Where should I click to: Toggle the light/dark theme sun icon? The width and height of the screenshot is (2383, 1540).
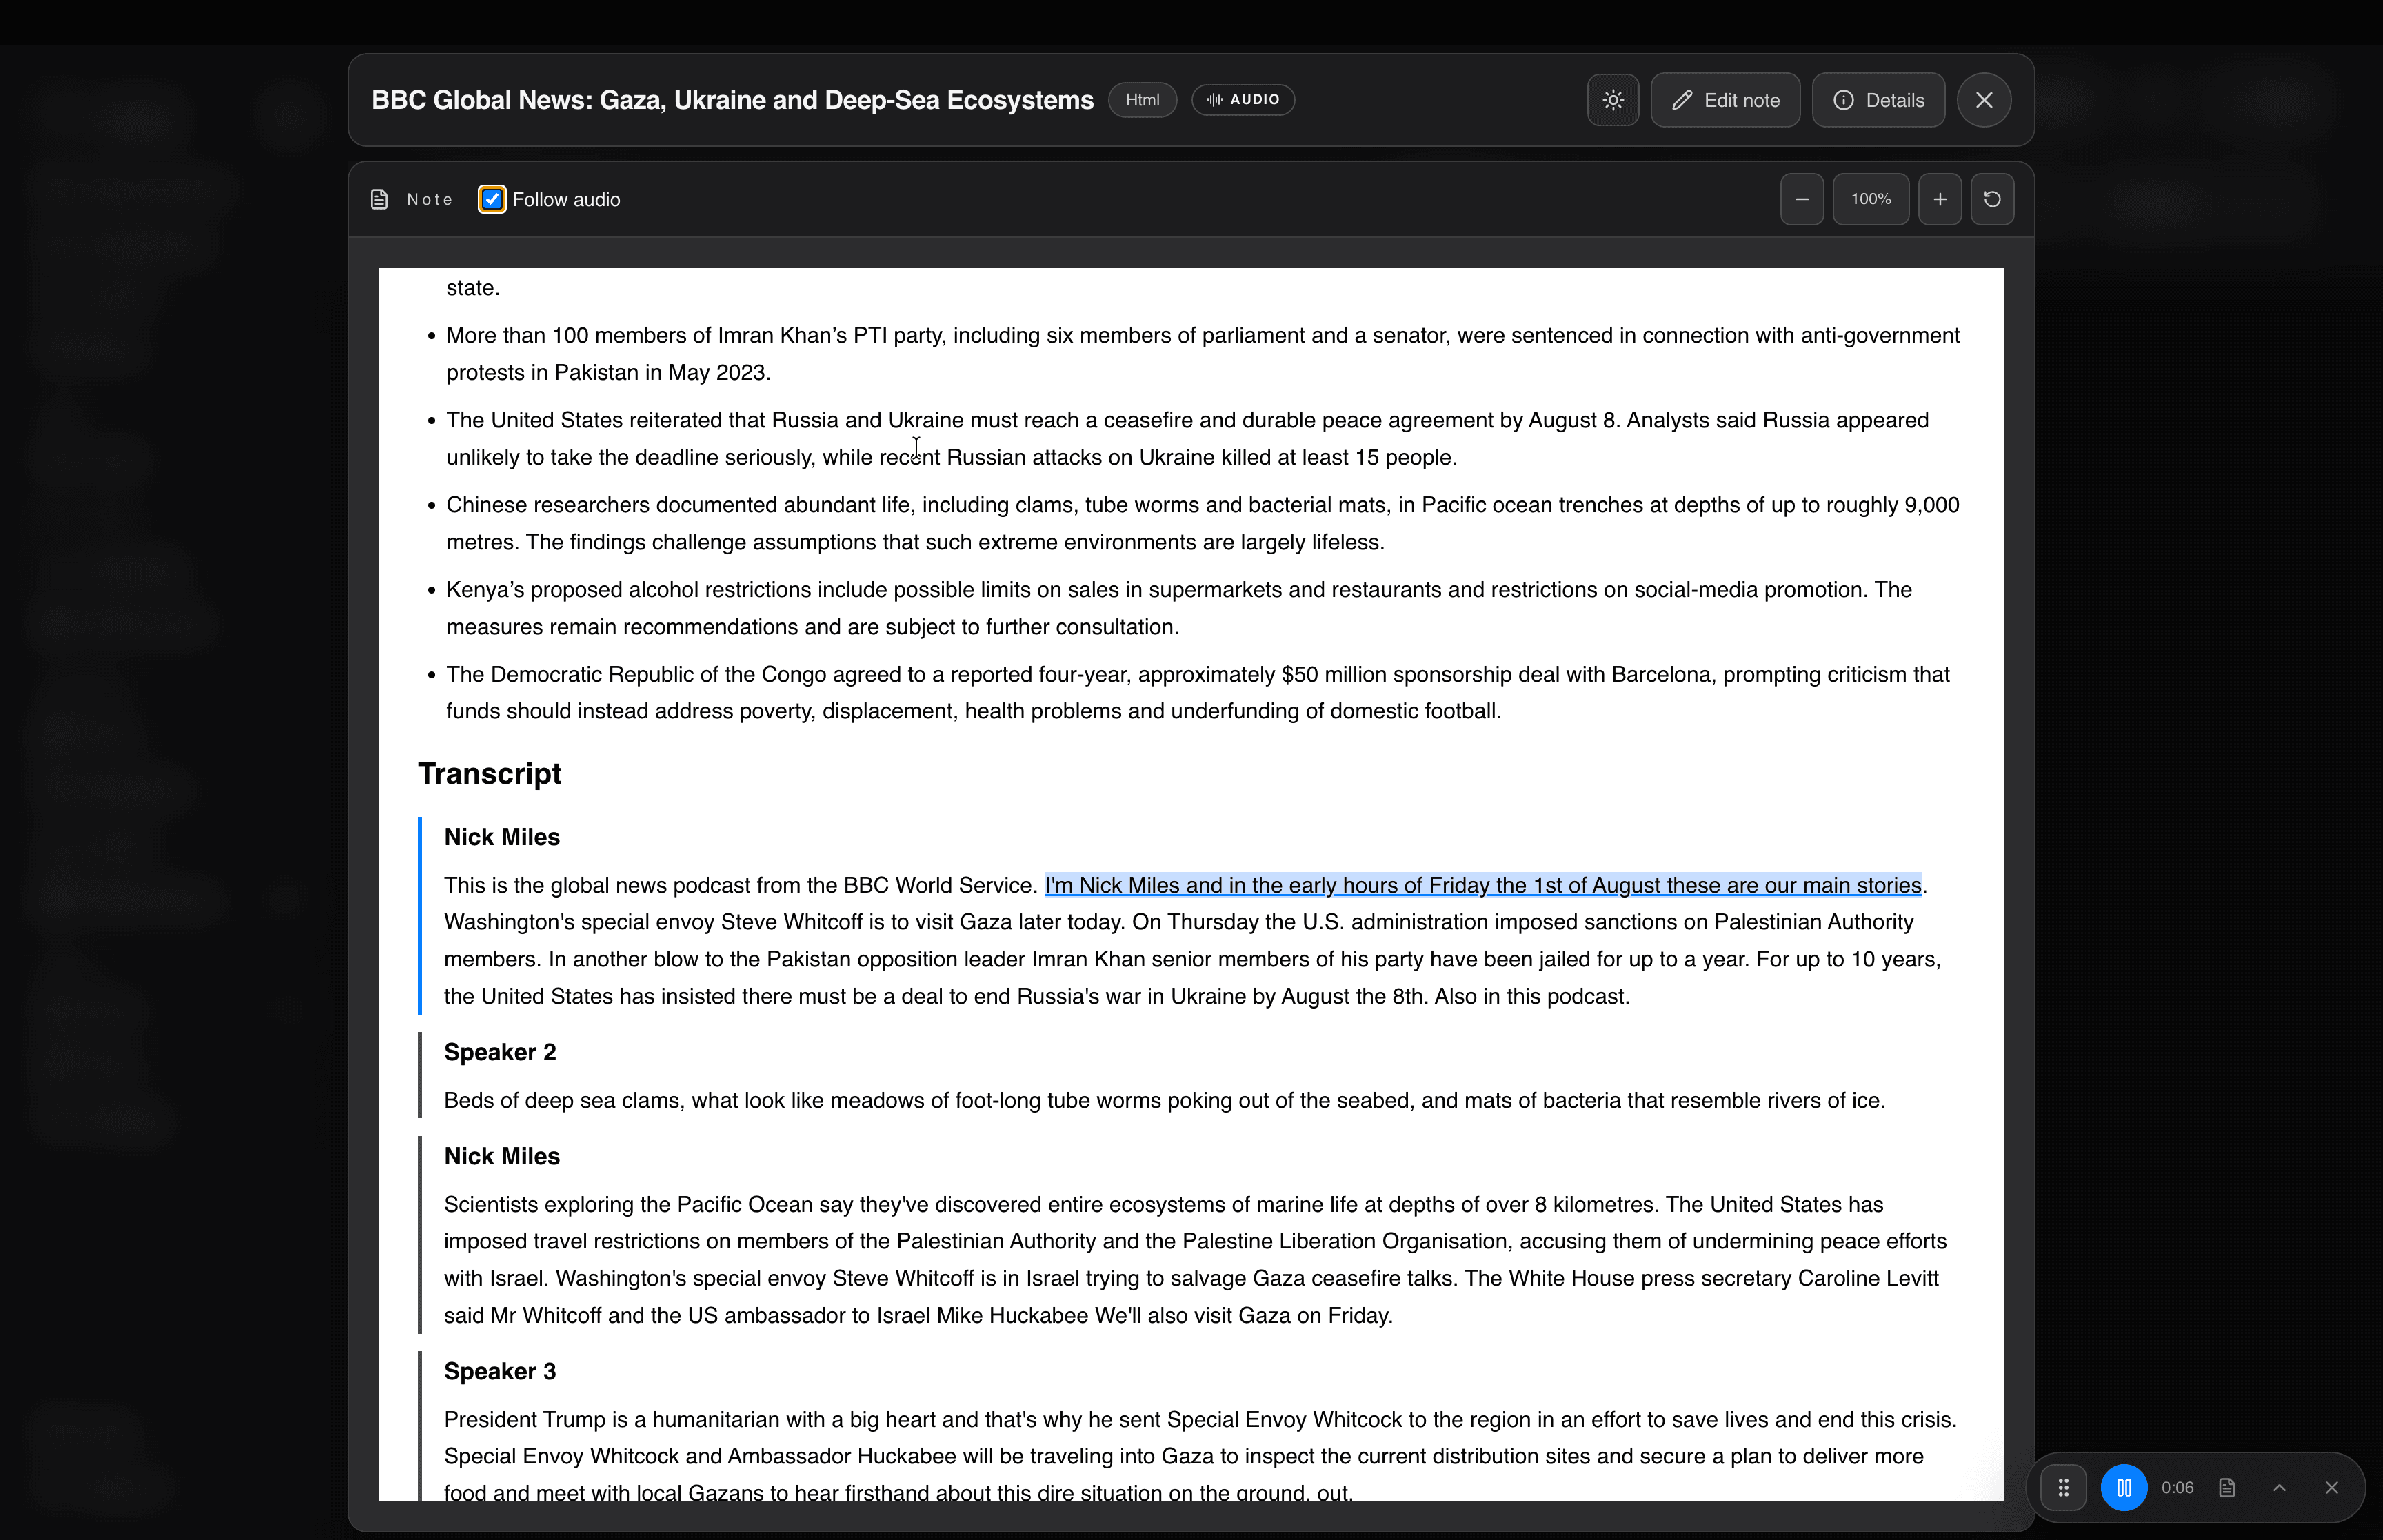[1612, 100]
